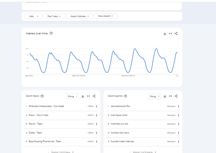Open tata electronics fire query
This screenshot has height=153, width=216.
[x=120, y=106]
